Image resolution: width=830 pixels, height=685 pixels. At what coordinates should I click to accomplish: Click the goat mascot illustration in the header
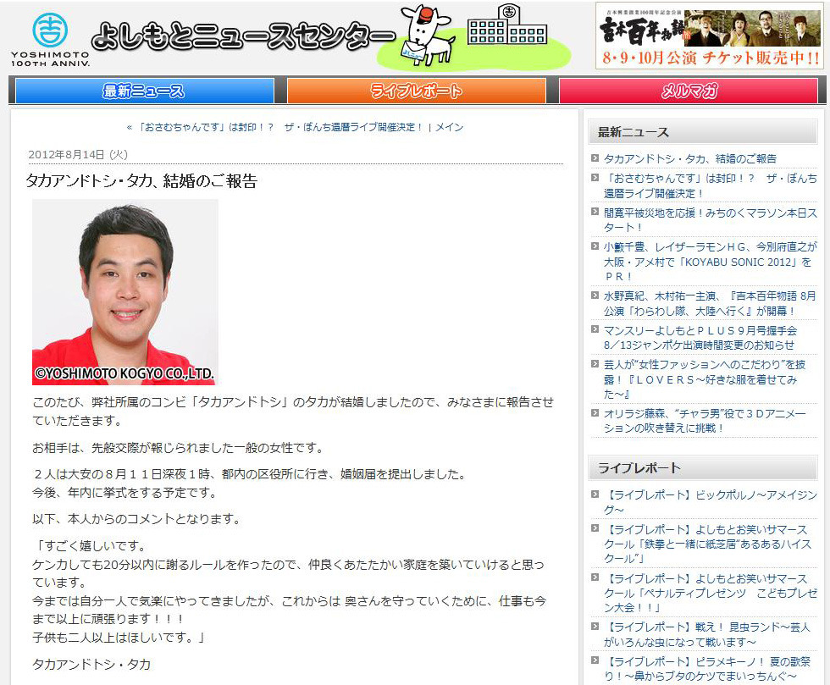click(x=427, y=35)
